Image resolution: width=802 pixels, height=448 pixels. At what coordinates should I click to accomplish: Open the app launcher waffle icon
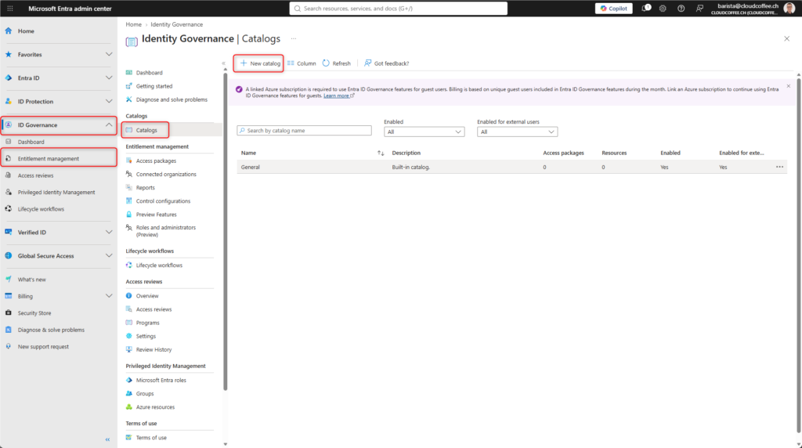tap(9, 8)
